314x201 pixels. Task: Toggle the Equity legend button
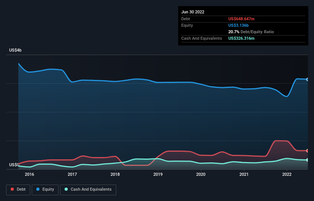45,190
